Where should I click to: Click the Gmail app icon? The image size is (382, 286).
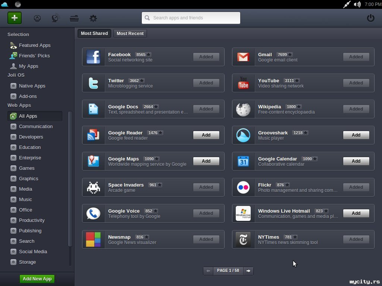coord(243,57)
